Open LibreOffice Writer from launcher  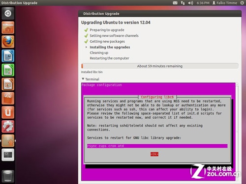coord(8,56)
